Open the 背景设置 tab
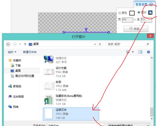157x126 pixels. point(141,4)
